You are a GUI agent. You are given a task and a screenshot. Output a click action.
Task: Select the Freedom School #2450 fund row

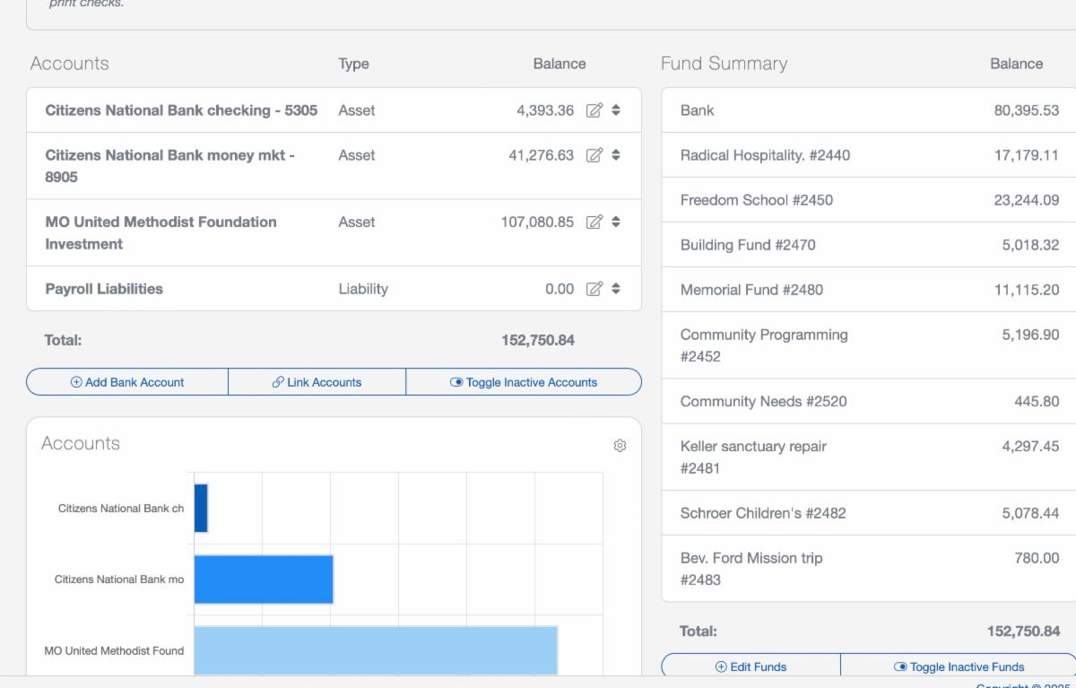[x=756, y=200]
